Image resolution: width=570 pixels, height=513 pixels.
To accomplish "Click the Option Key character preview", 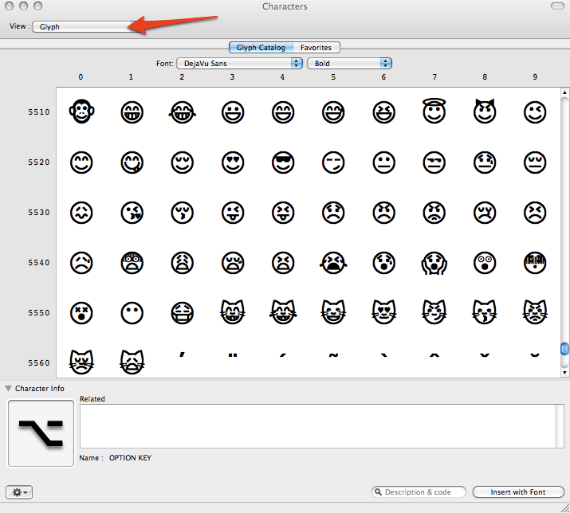I will point(41,433).
